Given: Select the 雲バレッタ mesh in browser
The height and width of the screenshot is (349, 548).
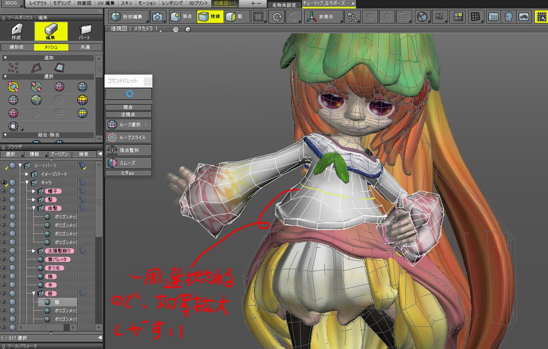Looking at the screenshot, I should (x=58, y=259).
